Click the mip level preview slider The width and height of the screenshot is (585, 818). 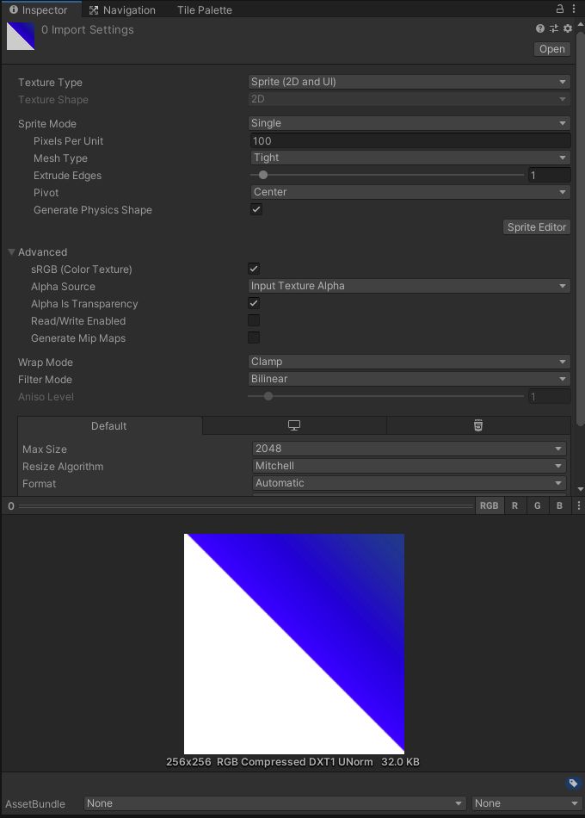tap(246, 506)
